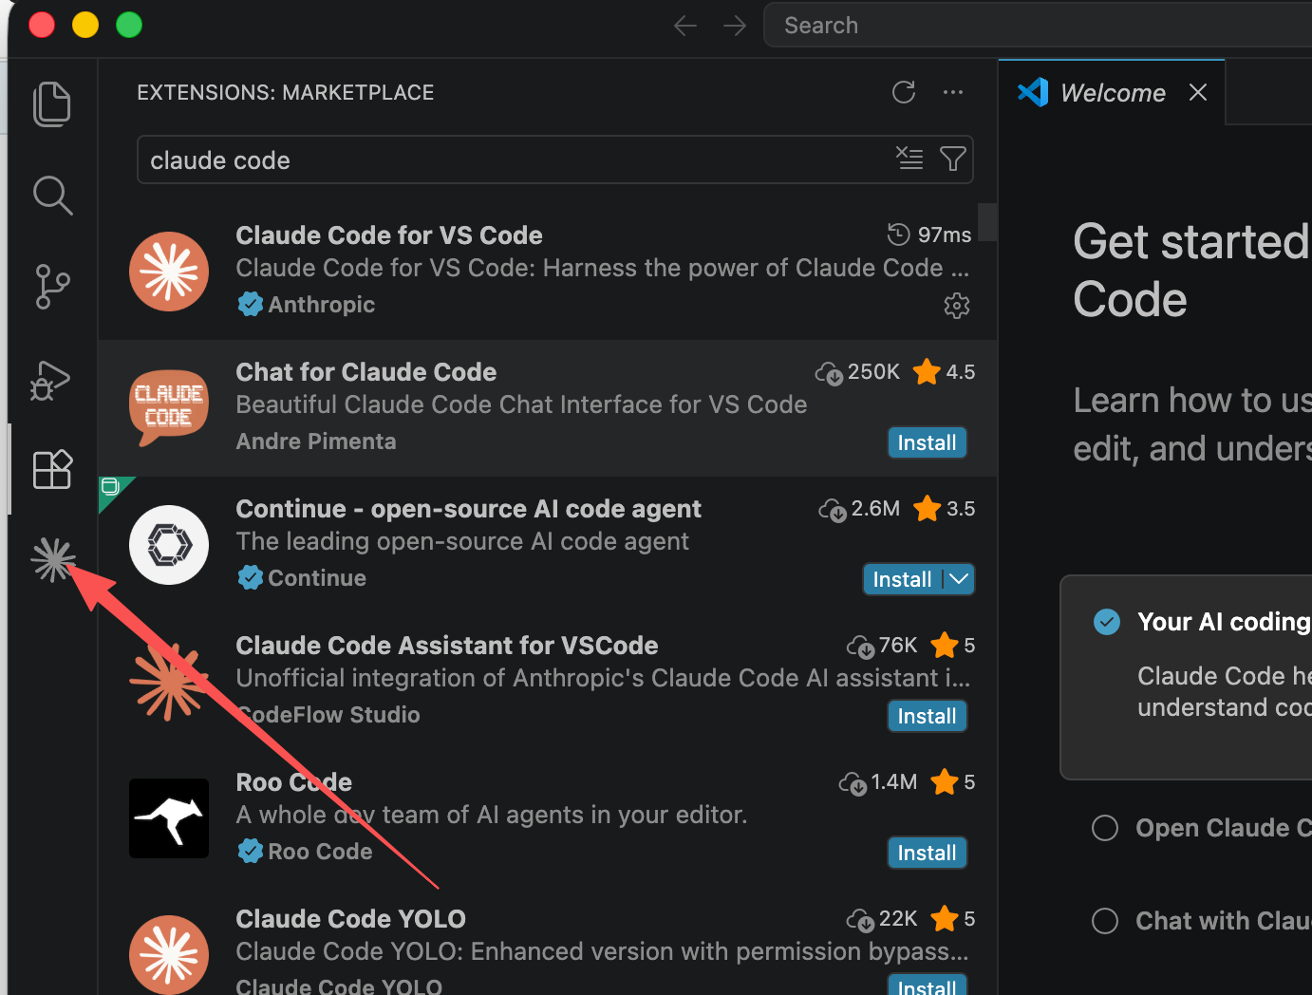Refresh the extensions marketplace list
The width and height of the screenshot is (1312, 995).
click(904, 92)
